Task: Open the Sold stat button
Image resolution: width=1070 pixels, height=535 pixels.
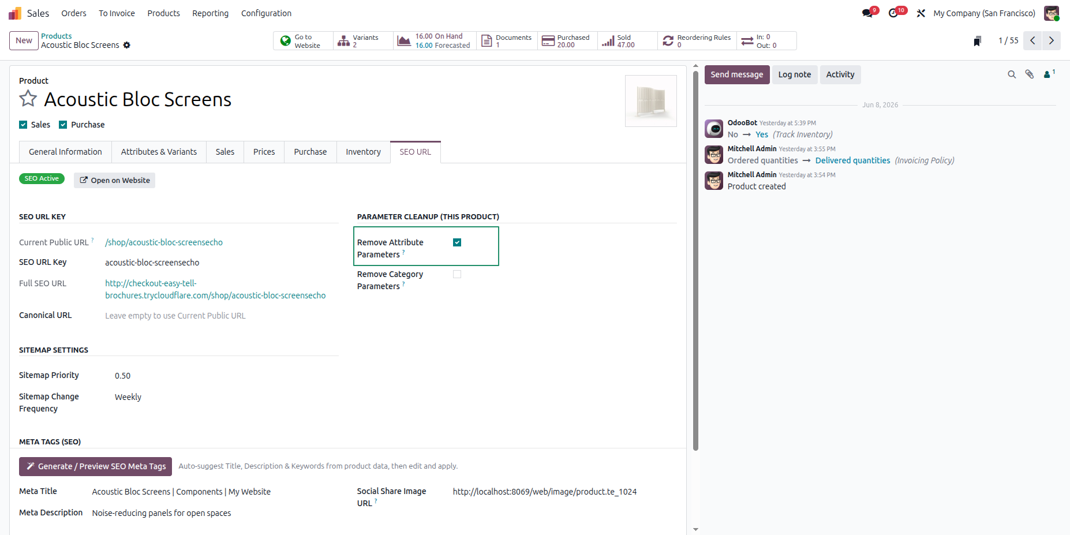Action: click(x=627, y=41)
